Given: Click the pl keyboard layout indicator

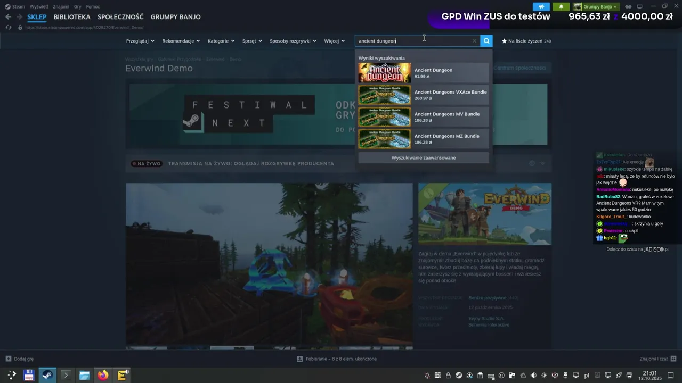Looking at the screenshot, I should [x=587, y=376].
